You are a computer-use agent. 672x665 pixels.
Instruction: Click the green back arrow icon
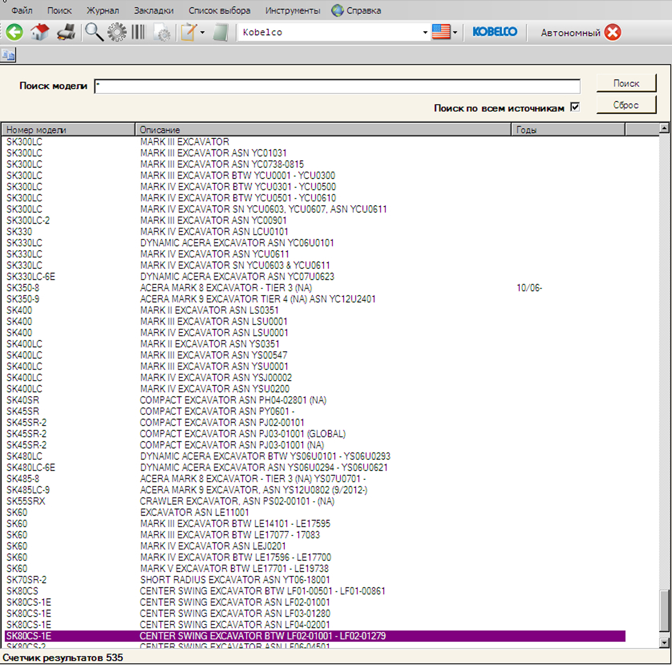[15, 32]
